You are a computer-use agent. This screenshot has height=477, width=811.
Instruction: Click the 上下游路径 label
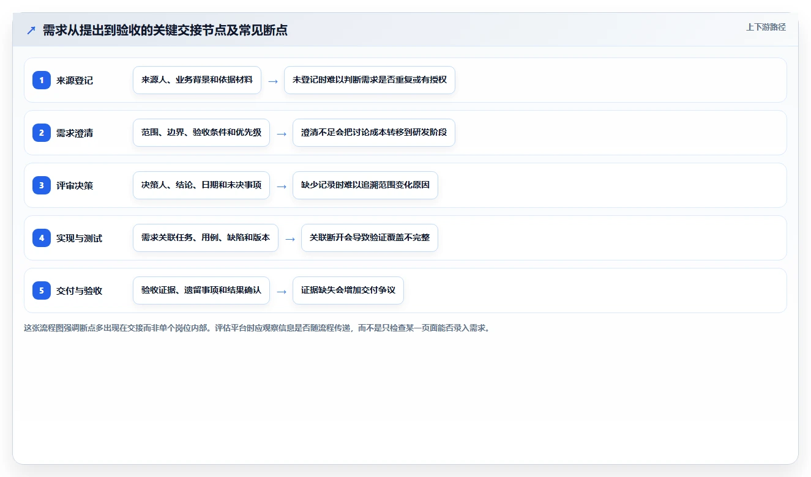[x=766, y=27]
